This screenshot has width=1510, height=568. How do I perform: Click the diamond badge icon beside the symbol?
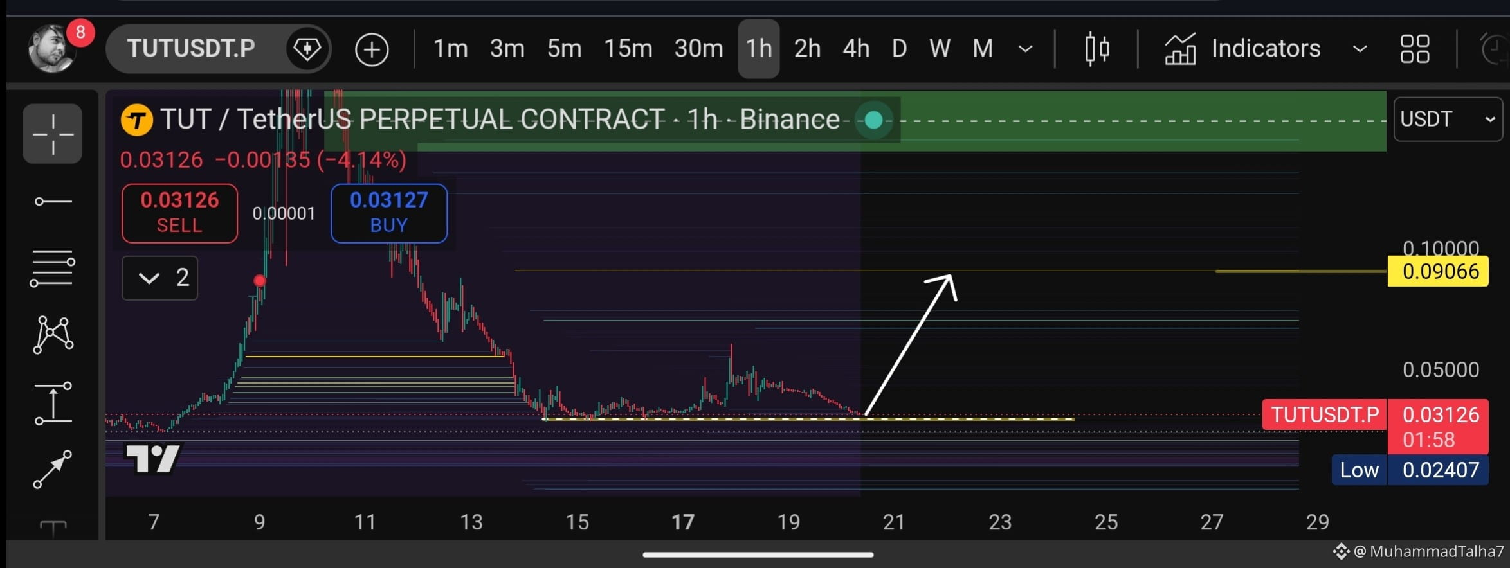click(x=307, y=49)
